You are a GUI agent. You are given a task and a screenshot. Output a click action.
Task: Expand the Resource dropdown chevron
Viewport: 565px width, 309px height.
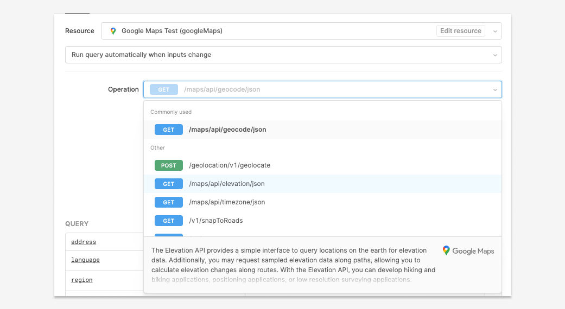point(495,31)
